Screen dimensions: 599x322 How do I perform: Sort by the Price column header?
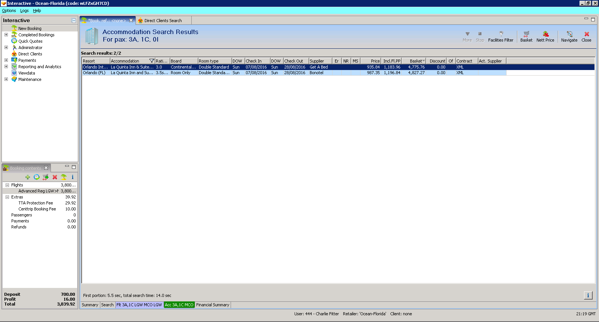click(x=371, y=61)
